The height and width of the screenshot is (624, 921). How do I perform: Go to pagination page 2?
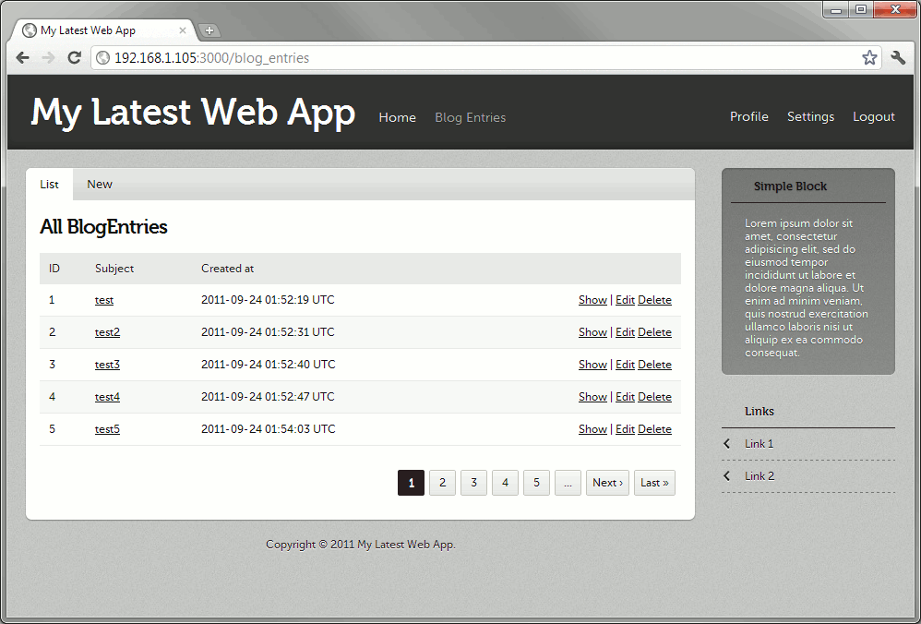[x=442, y=483]
